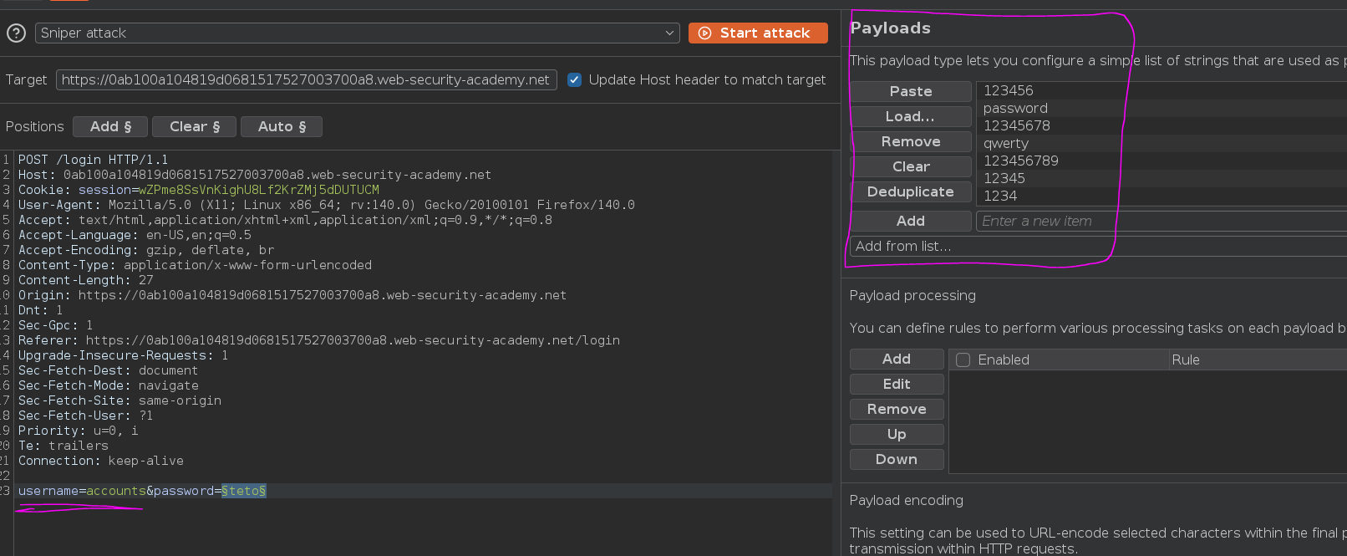Screen dimensions: 1347x556
Task: Click the Auto § positions button
Action: click(x=282, y=127)
